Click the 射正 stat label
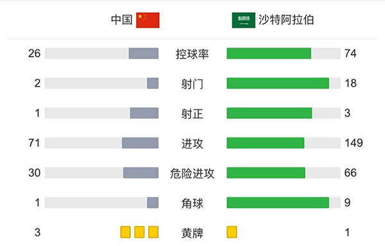Image resolution: width=385 pixels, height=246 pixels. pyautogui.click(x=193, y=114)
